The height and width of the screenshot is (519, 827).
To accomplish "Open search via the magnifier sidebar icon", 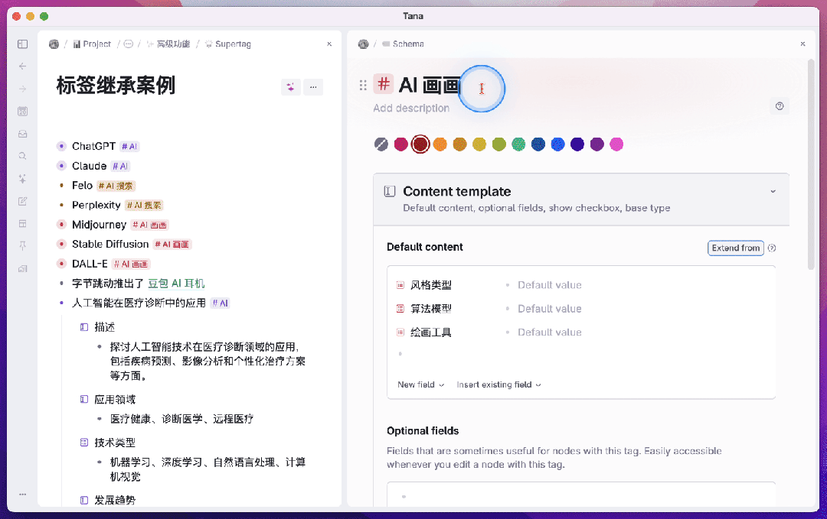I will click(x=22, y=156).
